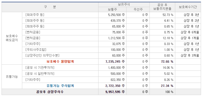Select the 1,212,500 주 cell

pos(116,38)
